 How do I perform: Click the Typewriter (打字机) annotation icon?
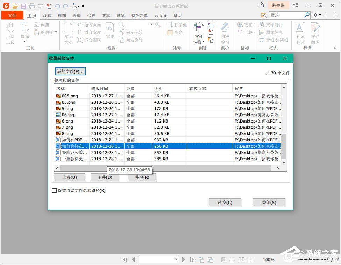point(177,24)
